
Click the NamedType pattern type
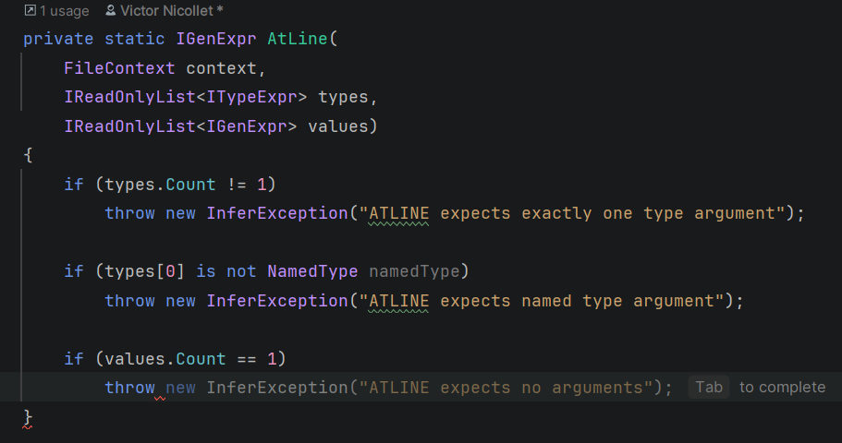[313, 271]
